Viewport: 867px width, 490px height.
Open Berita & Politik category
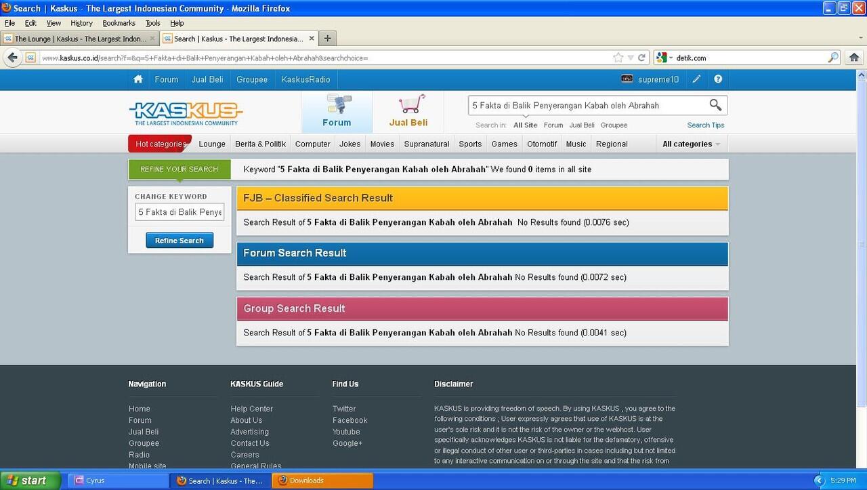261,144
